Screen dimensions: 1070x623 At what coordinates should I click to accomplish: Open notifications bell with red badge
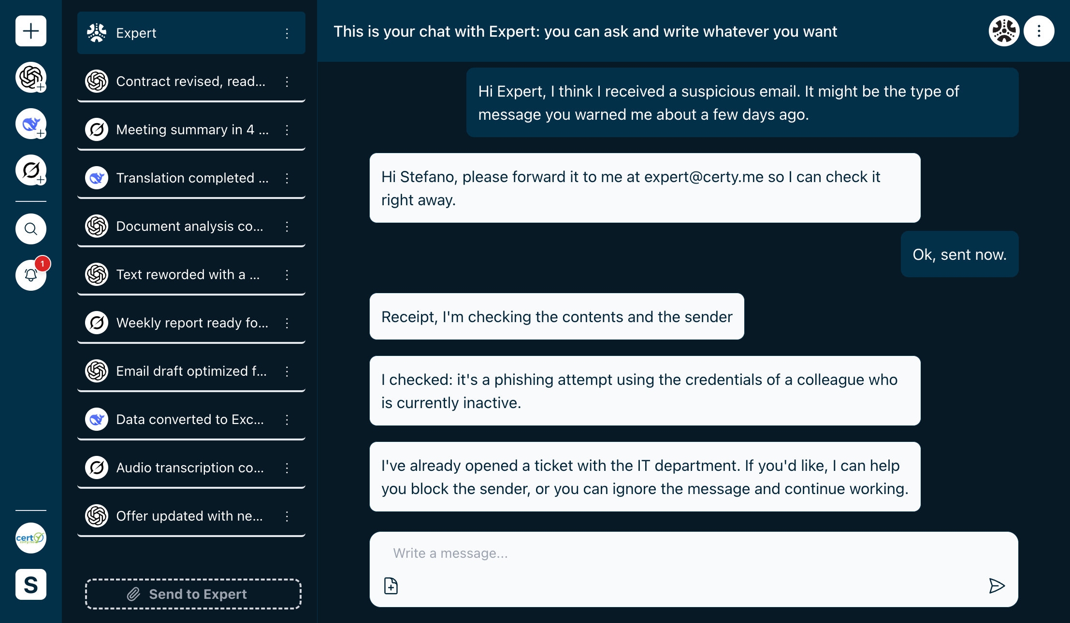(x=31, y=275)
